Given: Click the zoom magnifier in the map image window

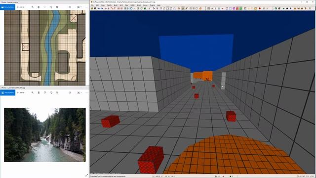Looking at the screenshot, I should [x=33, y=7].
